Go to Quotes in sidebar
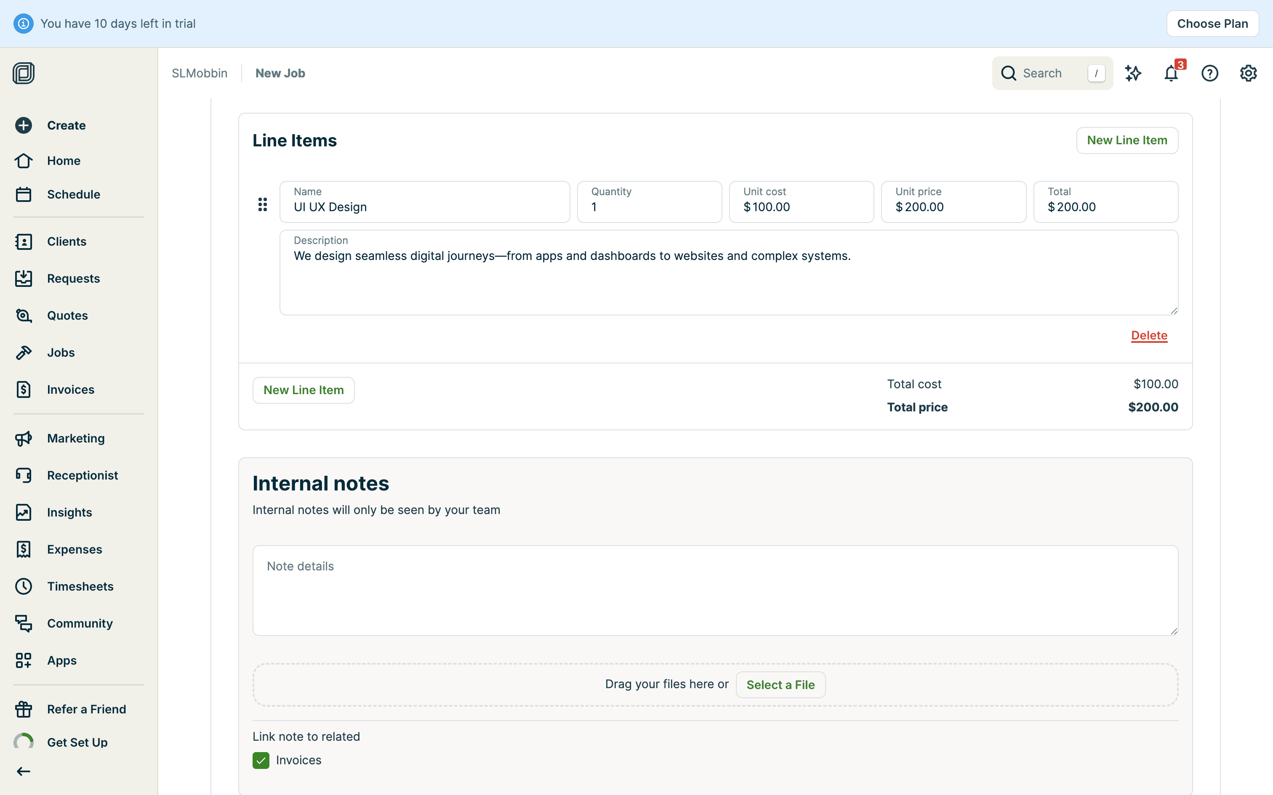Viewport: 1273px width, 795px height. pyautogui.click(x=67, y=315)
